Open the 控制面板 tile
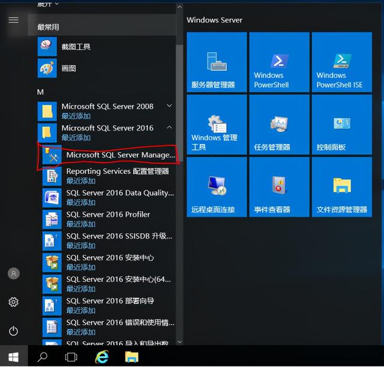 (342, 125)
